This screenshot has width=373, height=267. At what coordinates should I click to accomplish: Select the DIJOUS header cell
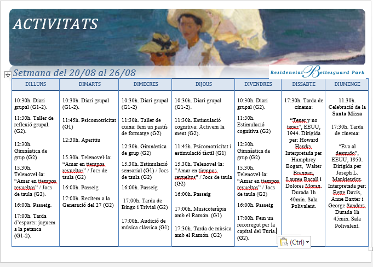[203, 84]
